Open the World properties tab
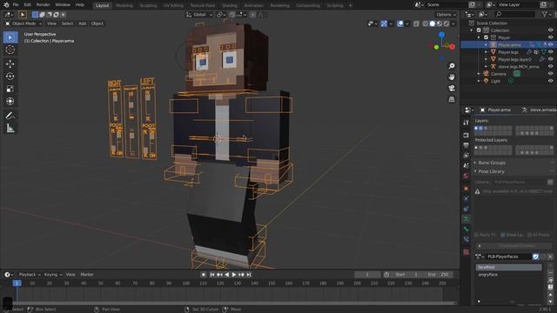 coord(466,176)
